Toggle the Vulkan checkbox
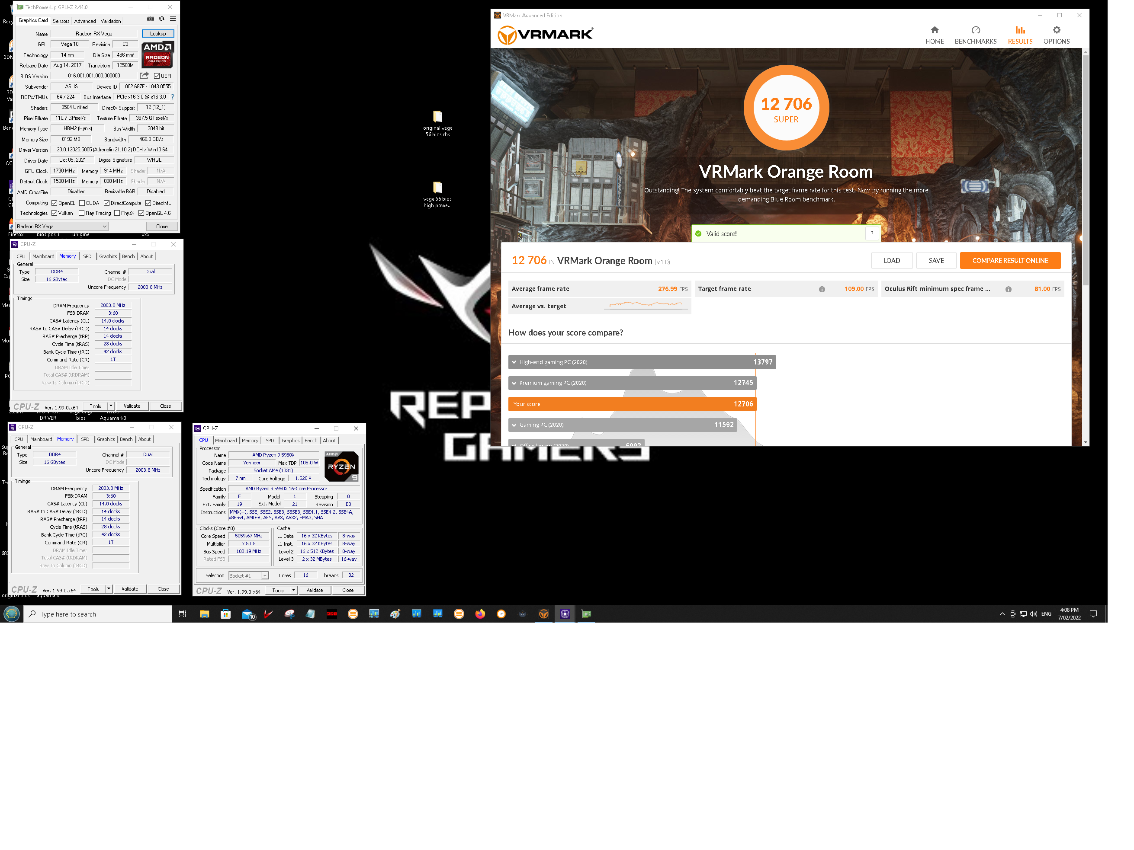The image size is (1134, 850). coord(55,213)
